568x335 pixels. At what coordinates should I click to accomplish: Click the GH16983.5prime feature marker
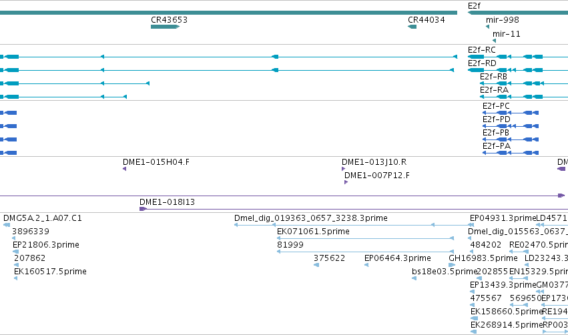click(452, 265)
